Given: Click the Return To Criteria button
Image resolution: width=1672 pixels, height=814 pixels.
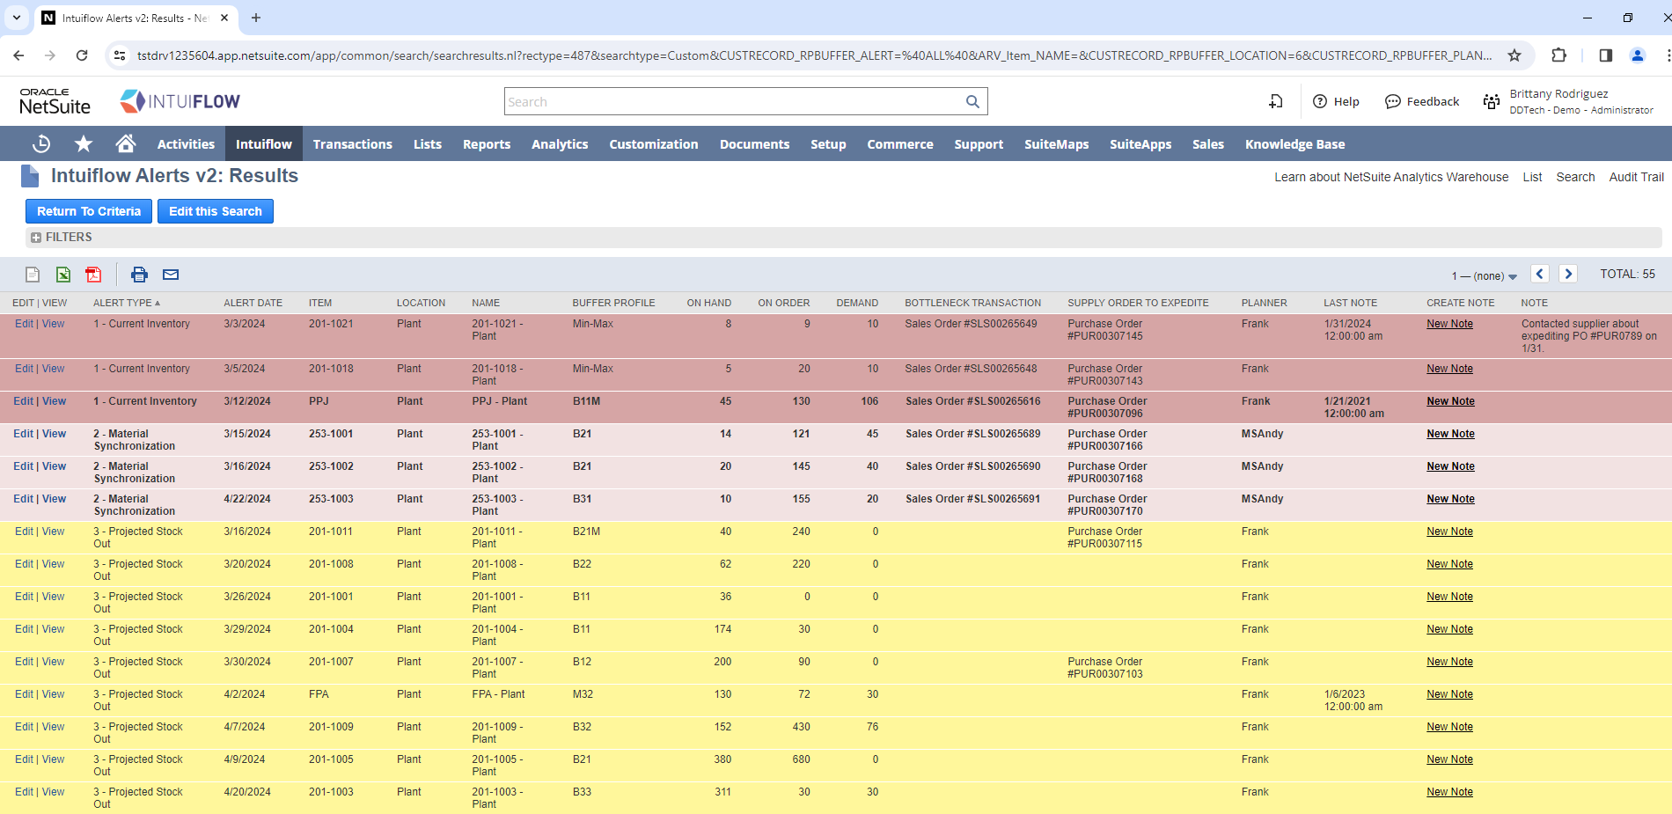Looking at the screenshot, I should click(x=89, y=211).
